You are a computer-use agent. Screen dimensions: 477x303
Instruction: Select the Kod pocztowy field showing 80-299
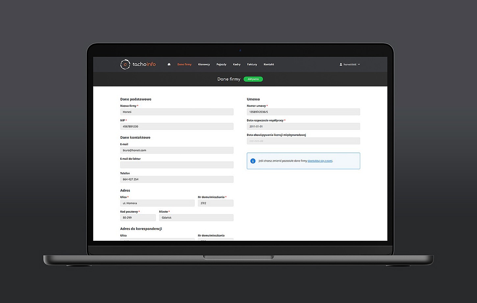click(138, 217)
